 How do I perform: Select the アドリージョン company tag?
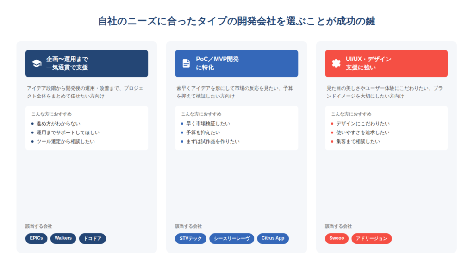pyautogui.click(x=371, y=238)
